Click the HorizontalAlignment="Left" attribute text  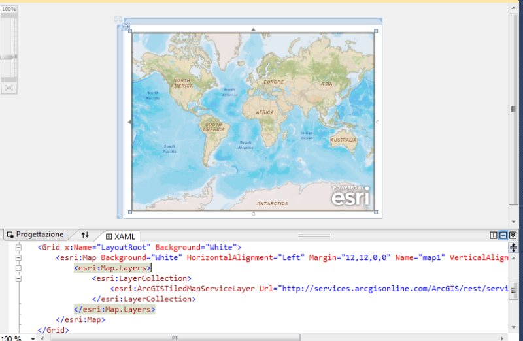pyautogui.click(x=246, y=257)
